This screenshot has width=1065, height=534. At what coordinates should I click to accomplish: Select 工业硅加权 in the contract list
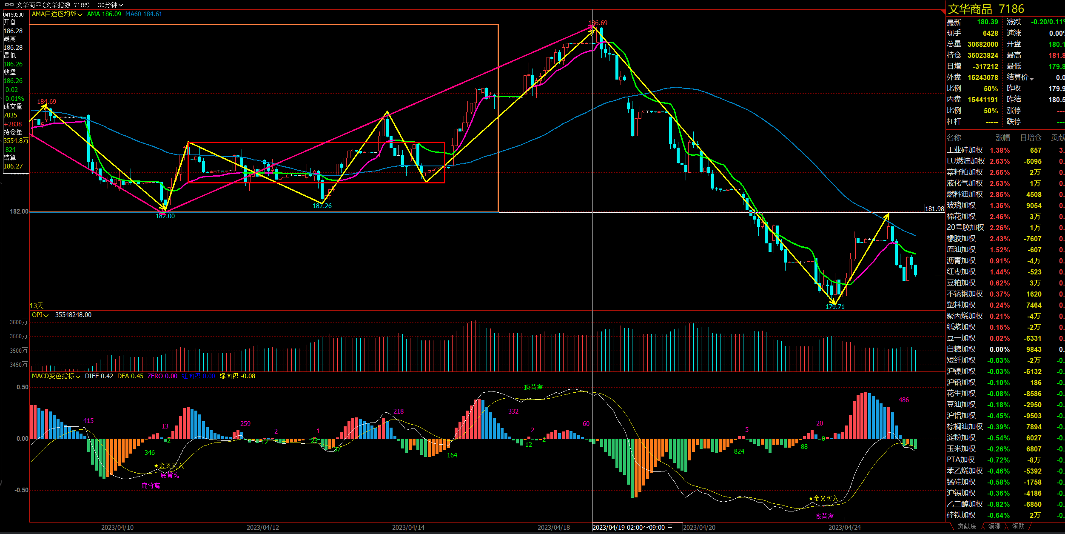click(x=965, y=150)
